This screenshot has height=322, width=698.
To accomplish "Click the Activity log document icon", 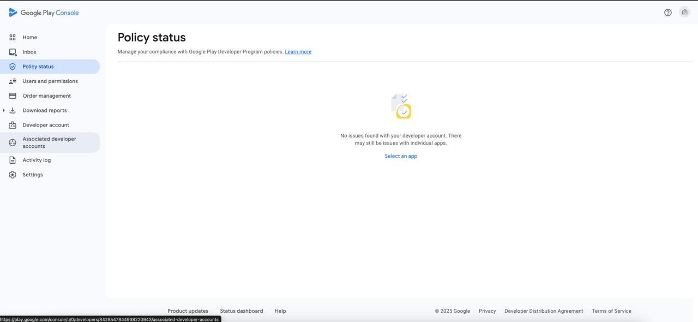I will [x=13, y=160].
